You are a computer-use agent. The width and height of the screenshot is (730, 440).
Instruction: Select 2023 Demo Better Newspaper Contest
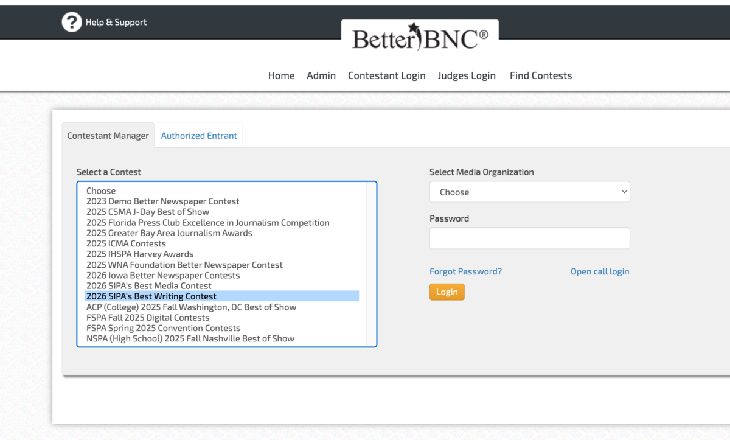click(222, 201)
